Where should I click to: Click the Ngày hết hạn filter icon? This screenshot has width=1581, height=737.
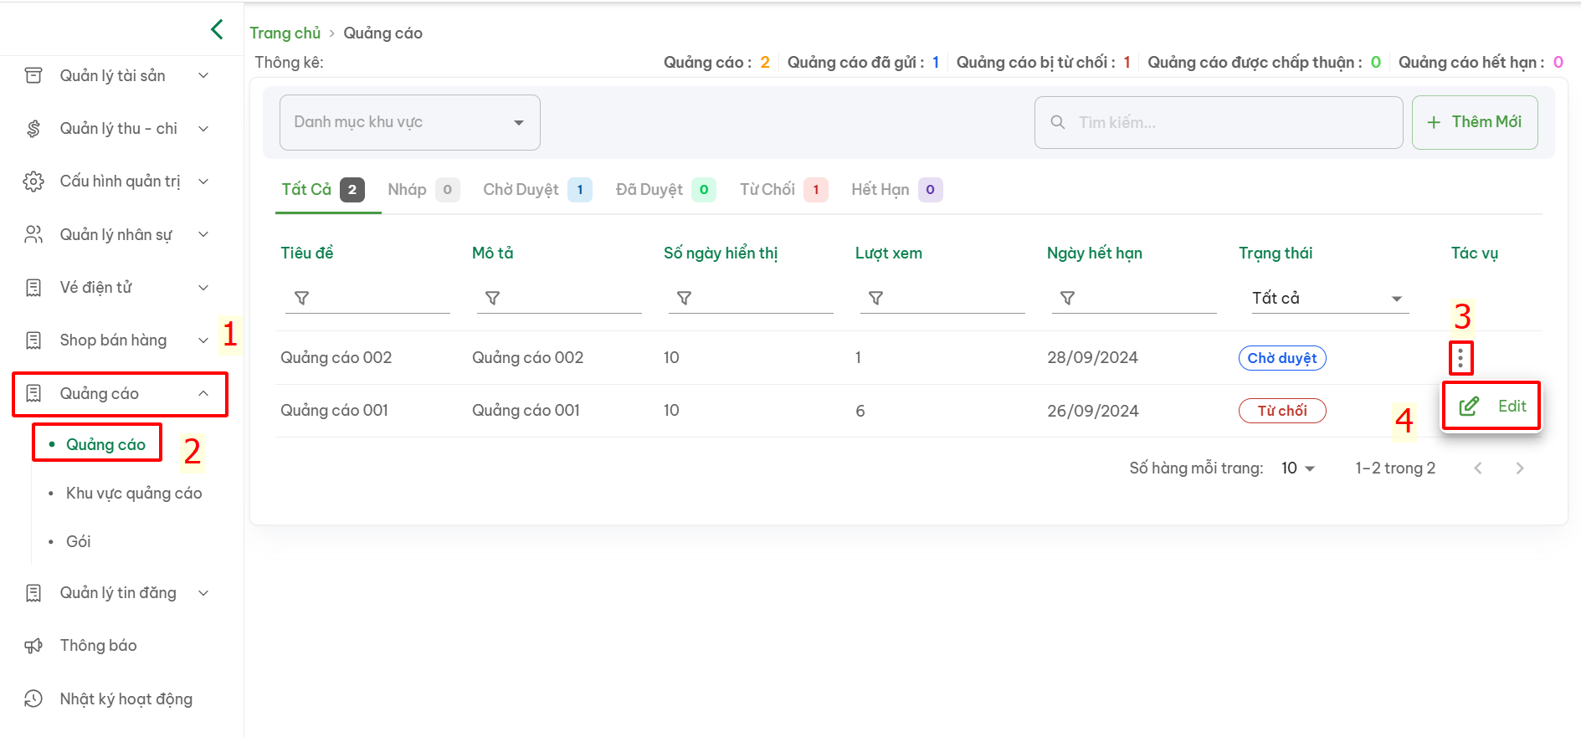point(1067,298)
